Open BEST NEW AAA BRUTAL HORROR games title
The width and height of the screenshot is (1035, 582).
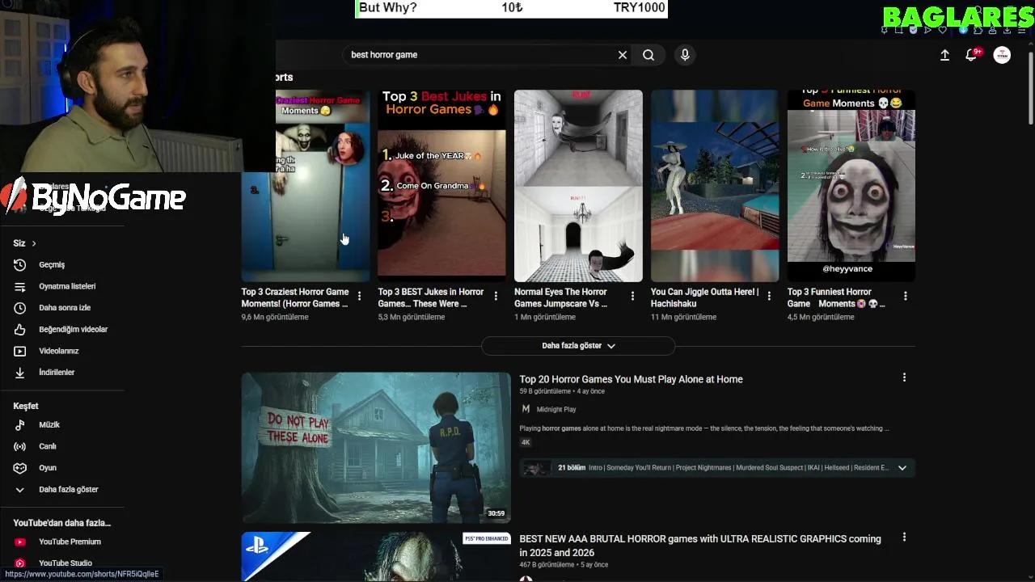(700, 546)
